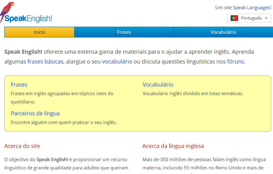Visit the fóruns link
The width and height of the screenshot is (273, 174).
235,61
